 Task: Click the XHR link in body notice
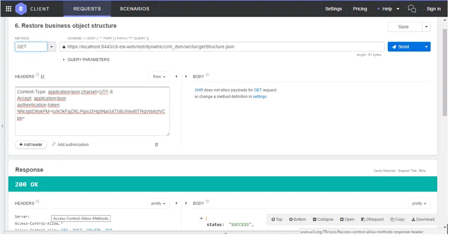coord(200,90)
